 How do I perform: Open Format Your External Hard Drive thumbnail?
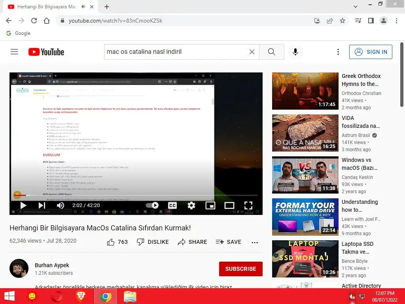point(305,217)
